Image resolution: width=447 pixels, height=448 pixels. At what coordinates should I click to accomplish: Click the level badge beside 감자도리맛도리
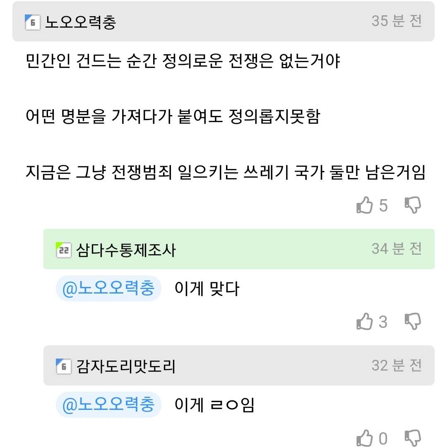(63, 366)
